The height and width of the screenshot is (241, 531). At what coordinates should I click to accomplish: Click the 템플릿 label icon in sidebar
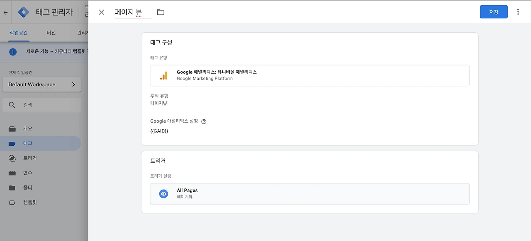[12, 203]
